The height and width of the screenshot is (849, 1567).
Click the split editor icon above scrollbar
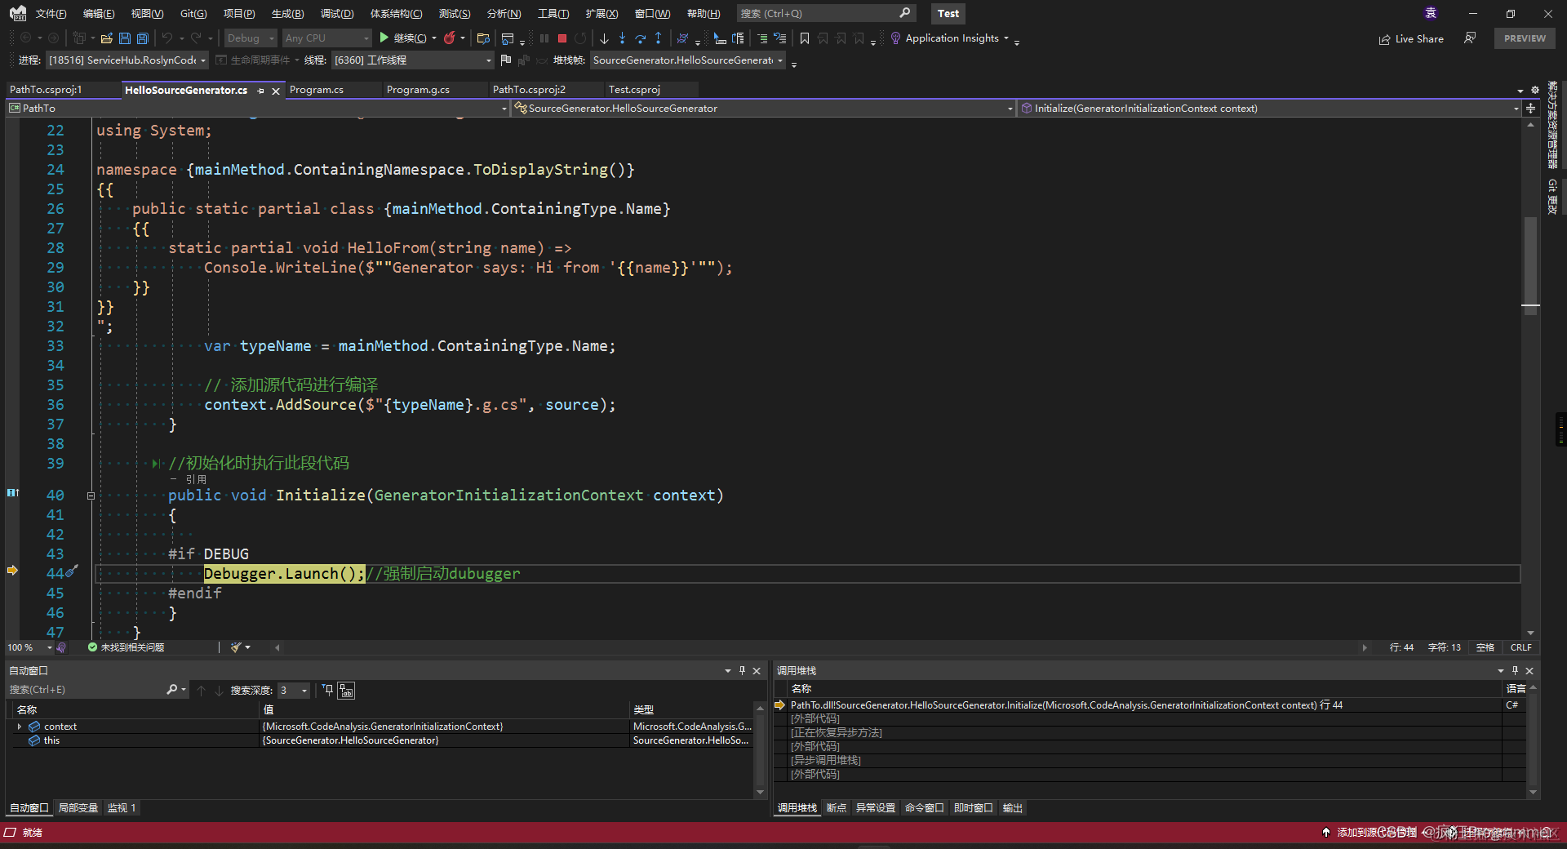1530,108
